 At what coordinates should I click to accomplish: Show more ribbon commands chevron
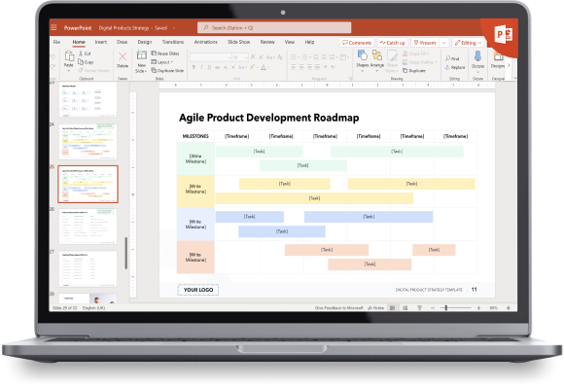click(509, 65)
